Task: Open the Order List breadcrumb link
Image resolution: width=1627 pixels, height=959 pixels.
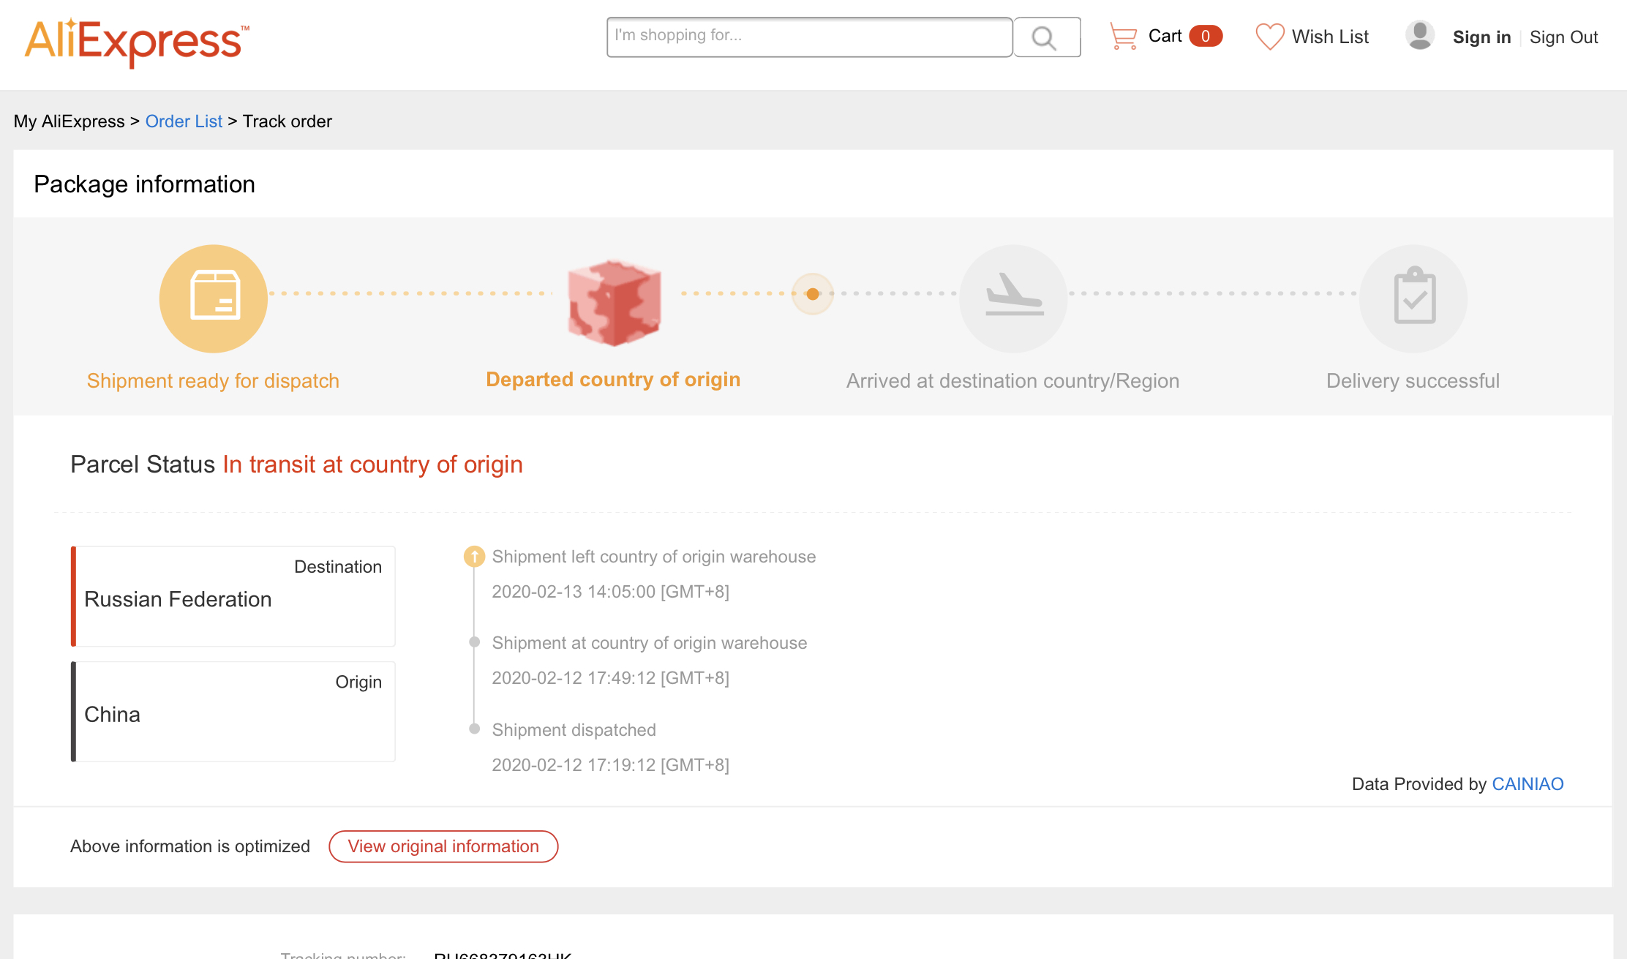Action: point(184,121)
